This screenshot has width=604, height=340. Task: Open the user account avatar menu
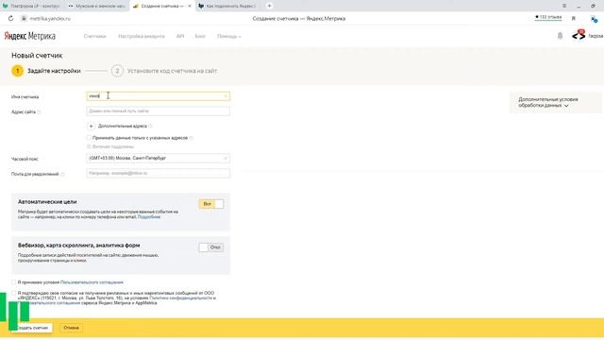[579, 36]
